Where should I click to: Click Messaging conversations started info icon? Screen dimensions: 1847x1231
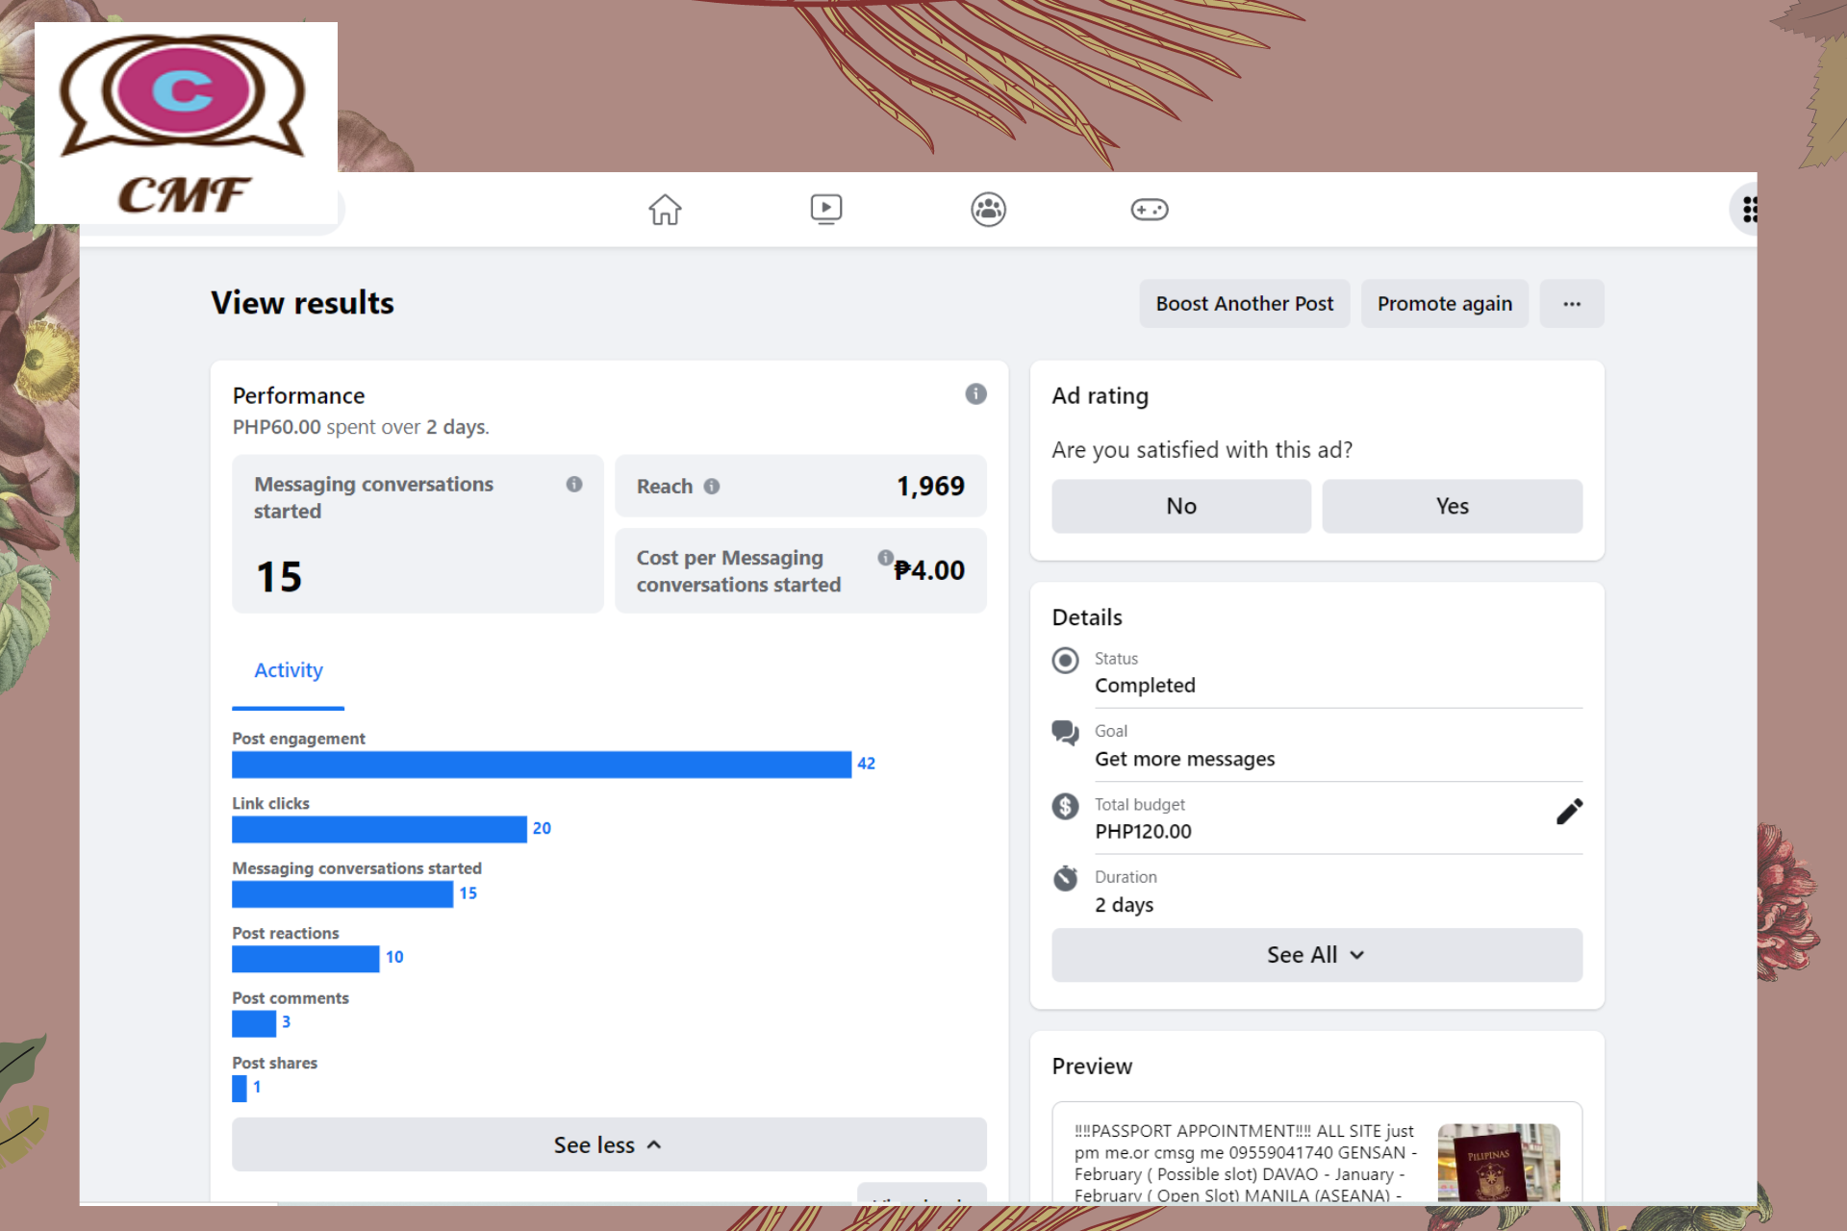click(x=574, y=485)
